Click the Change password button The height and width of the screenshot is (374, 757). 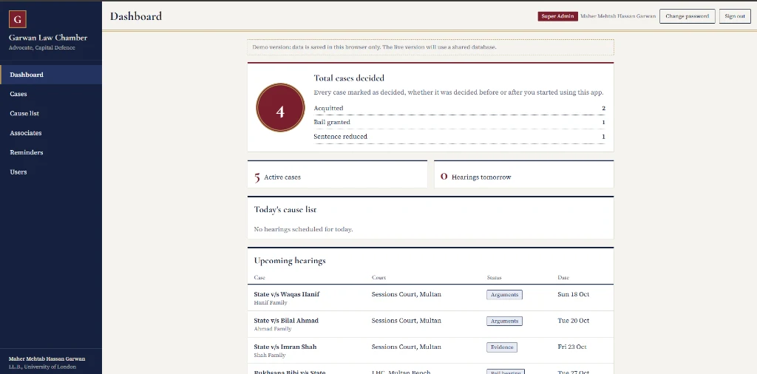(687, 16)
